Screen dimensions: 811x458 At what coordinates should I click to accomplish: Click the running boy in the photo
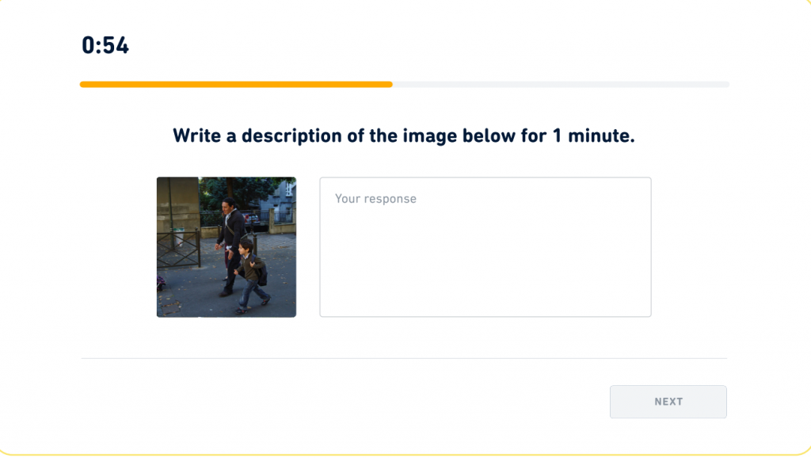coord(251,273)
